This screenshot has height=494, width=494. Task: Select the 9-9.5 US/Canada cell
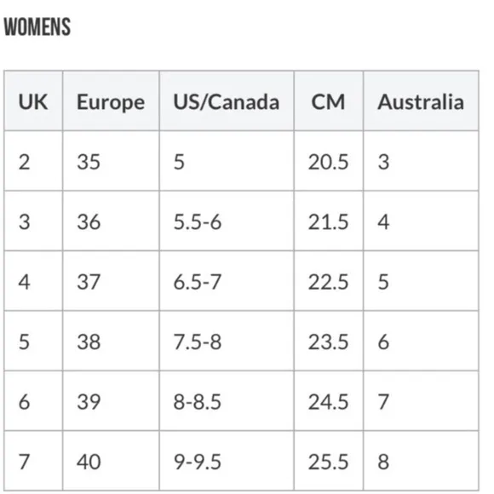[227, 461]
